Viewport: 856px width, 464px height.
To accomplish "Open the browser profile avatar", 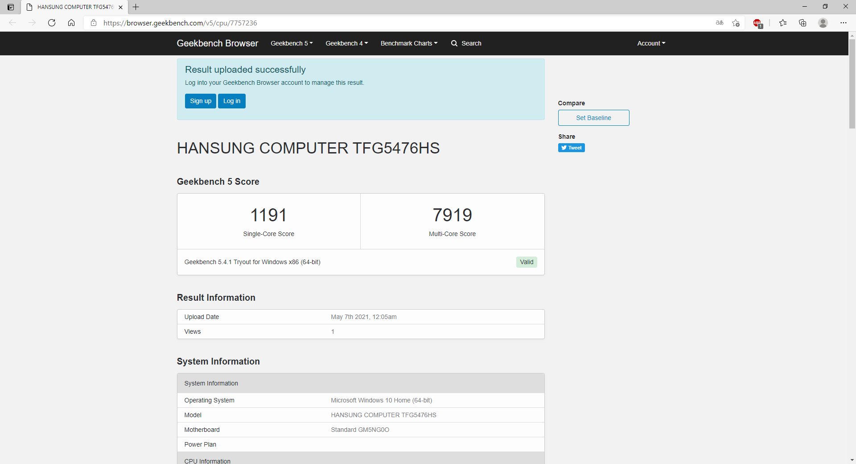I will pyautogui.click(x=823, y=23).
